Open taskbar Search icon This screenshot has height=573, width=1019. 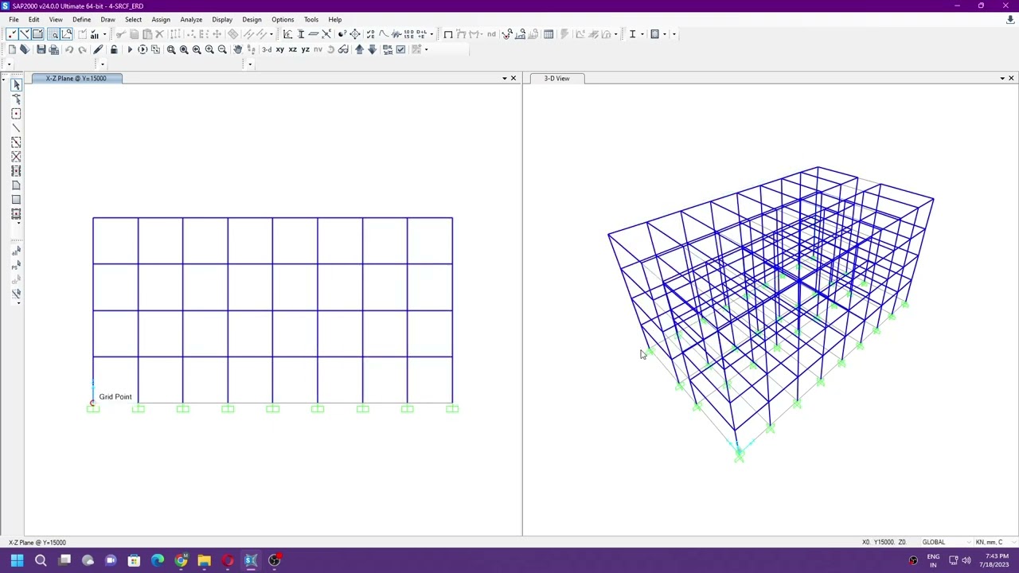[x=41, y=560]
